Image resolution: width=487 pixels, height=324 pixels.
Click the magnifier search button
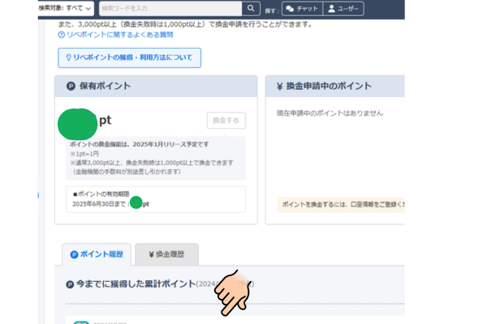click(x=251, y=8)
